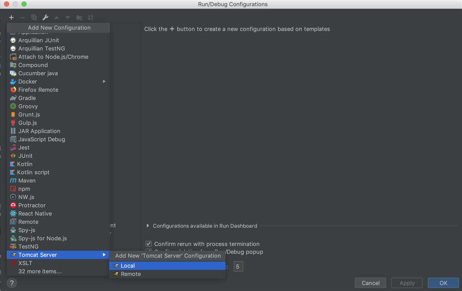
Task: Select Remote Tomcat Server configuration
Action: click(x=167, y=274)
